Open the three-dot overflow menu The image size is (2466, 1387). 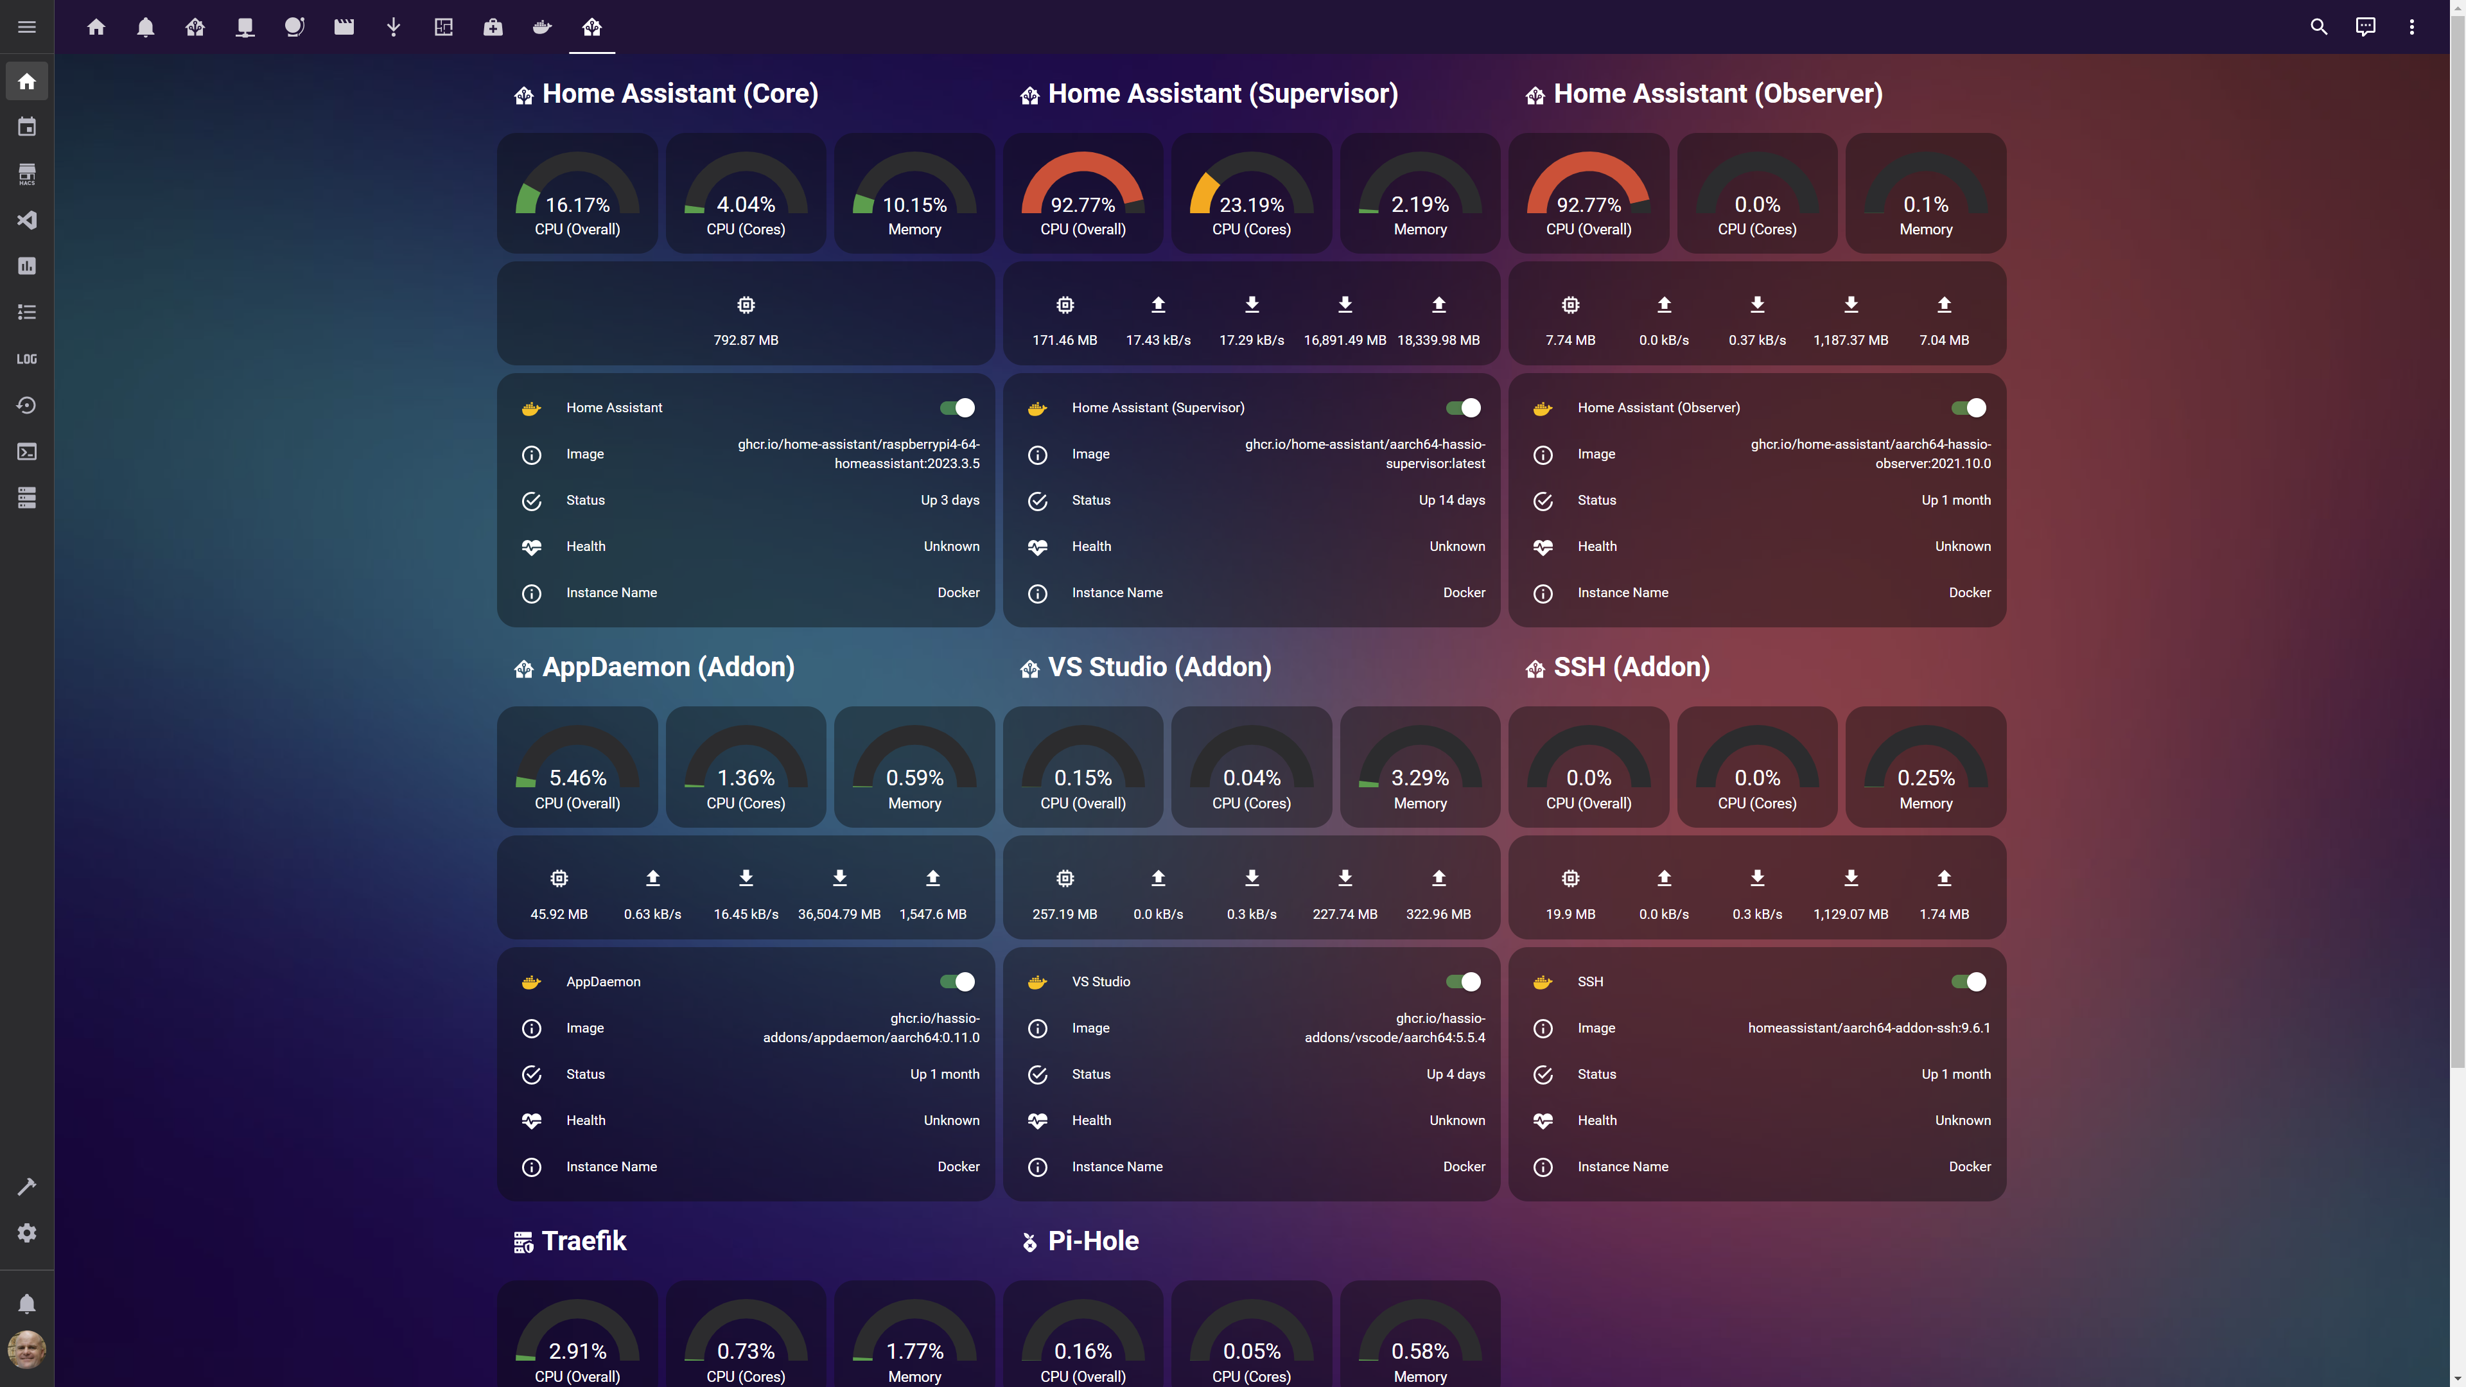pyautogui.click(x=2411, y=27)
